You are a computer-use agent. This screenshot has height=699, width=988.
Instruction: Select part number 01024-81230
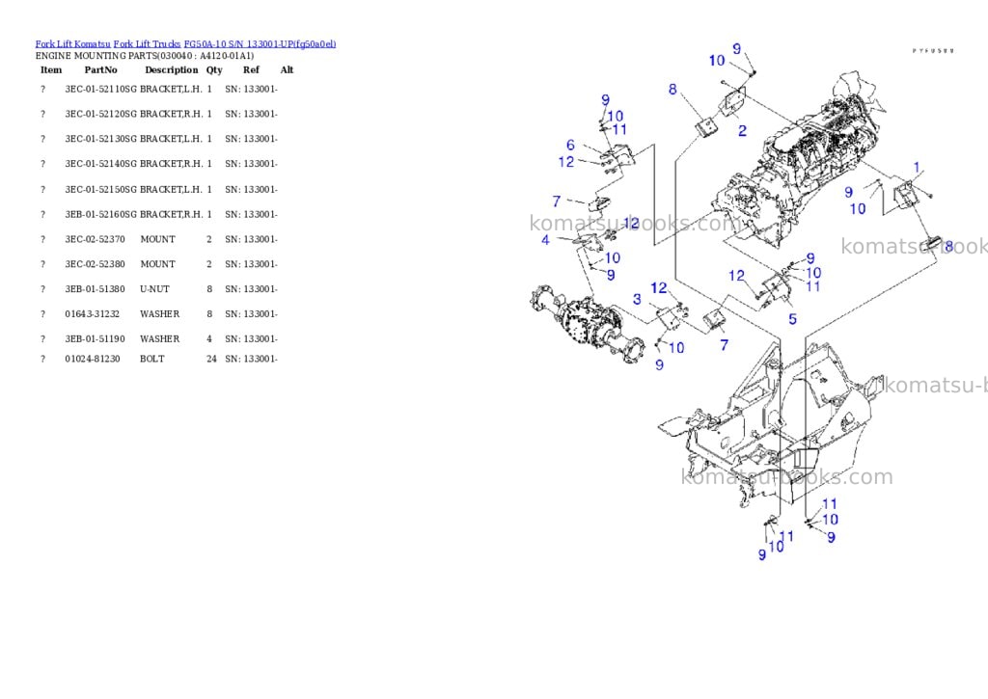tap(92, 359)
